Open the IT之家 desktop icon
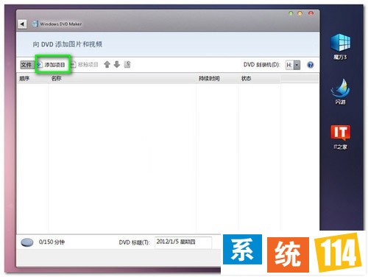Image resolution: width=368 pixels, height=277 pixels. pyautogui.click(x=340, y=137)
